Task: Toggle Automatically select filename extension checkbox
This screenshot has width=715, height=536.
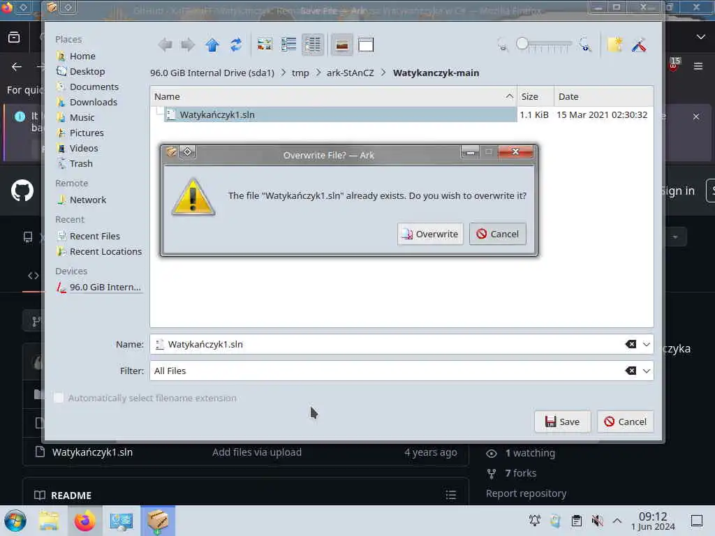Action: pos(59,398)
